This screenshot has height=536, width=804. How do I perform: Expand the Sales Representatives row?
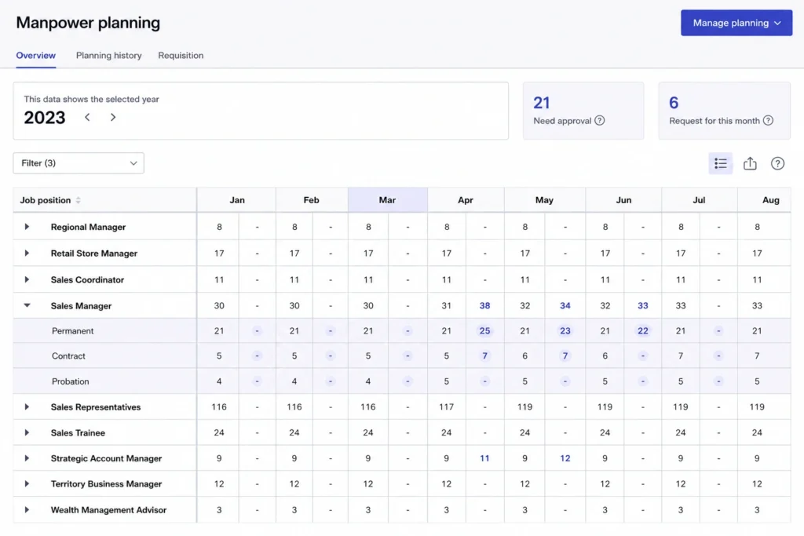pyautogui.click(x=27, y=407)
